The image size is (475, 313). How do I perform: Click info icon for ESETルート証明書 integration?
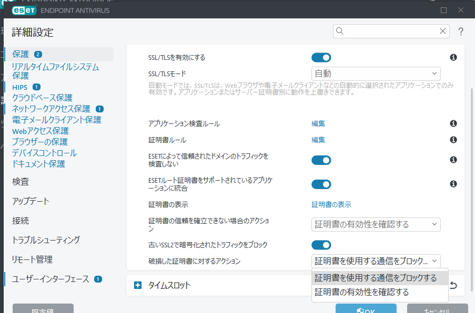click(453, 184)
